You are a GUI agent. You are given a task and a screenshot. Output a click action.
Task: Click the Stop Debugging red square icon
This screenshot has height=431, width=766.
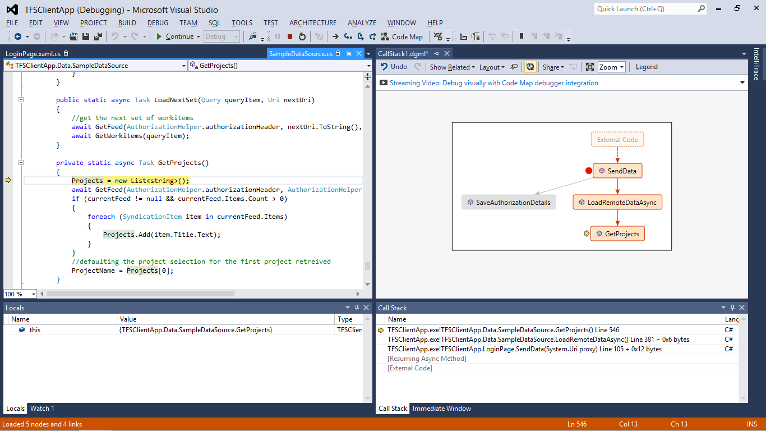pos(290,36)
